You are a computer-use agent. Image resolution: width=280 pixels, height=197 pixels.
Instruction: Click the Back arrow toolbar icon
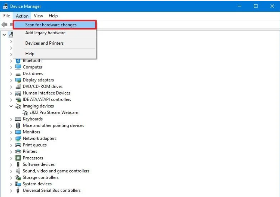click(x=5, y=25)
